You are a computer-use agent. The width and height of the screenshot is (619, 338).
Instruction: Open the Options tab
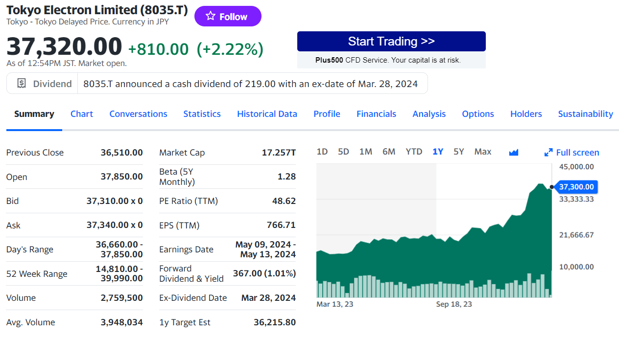tap(478, 114)
